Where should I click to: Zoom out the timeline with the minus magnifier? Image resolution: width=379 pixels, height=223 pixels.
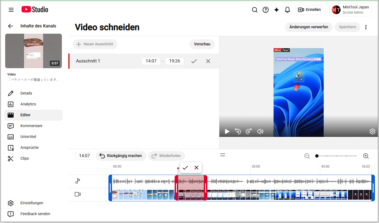coord(307,156)
